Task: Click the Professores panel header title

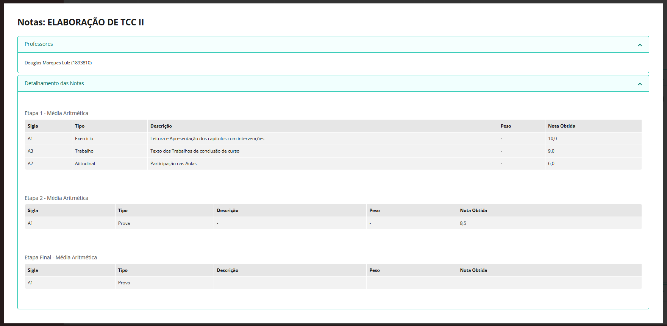Action: [39, 44]
